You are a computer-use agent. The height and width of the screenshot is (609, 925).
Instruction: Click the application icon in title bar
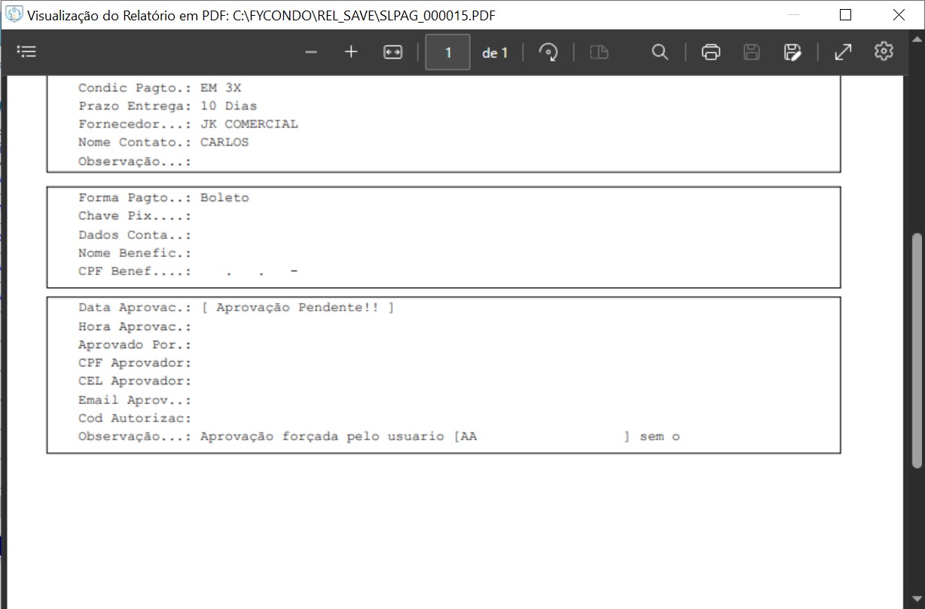coord(14,15)
